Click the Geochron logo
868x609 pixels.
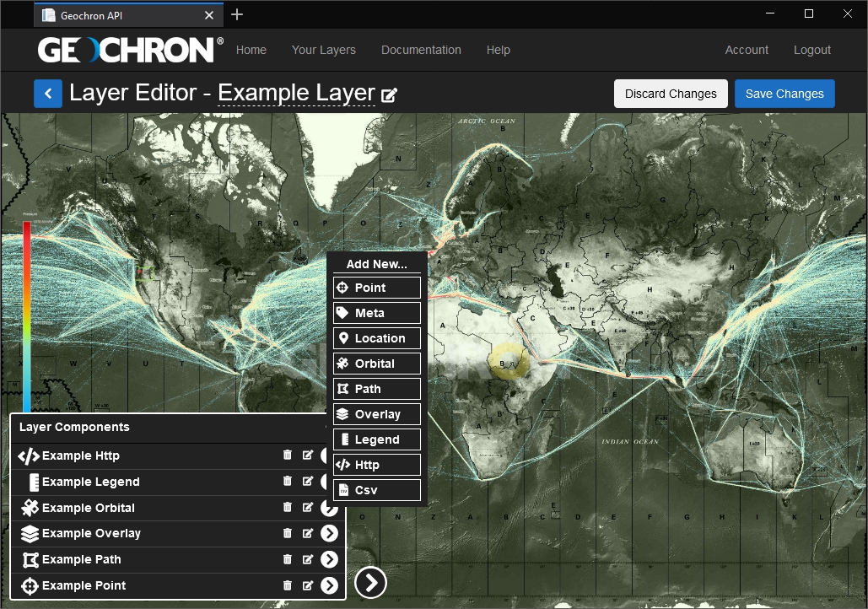click(130, 50)
